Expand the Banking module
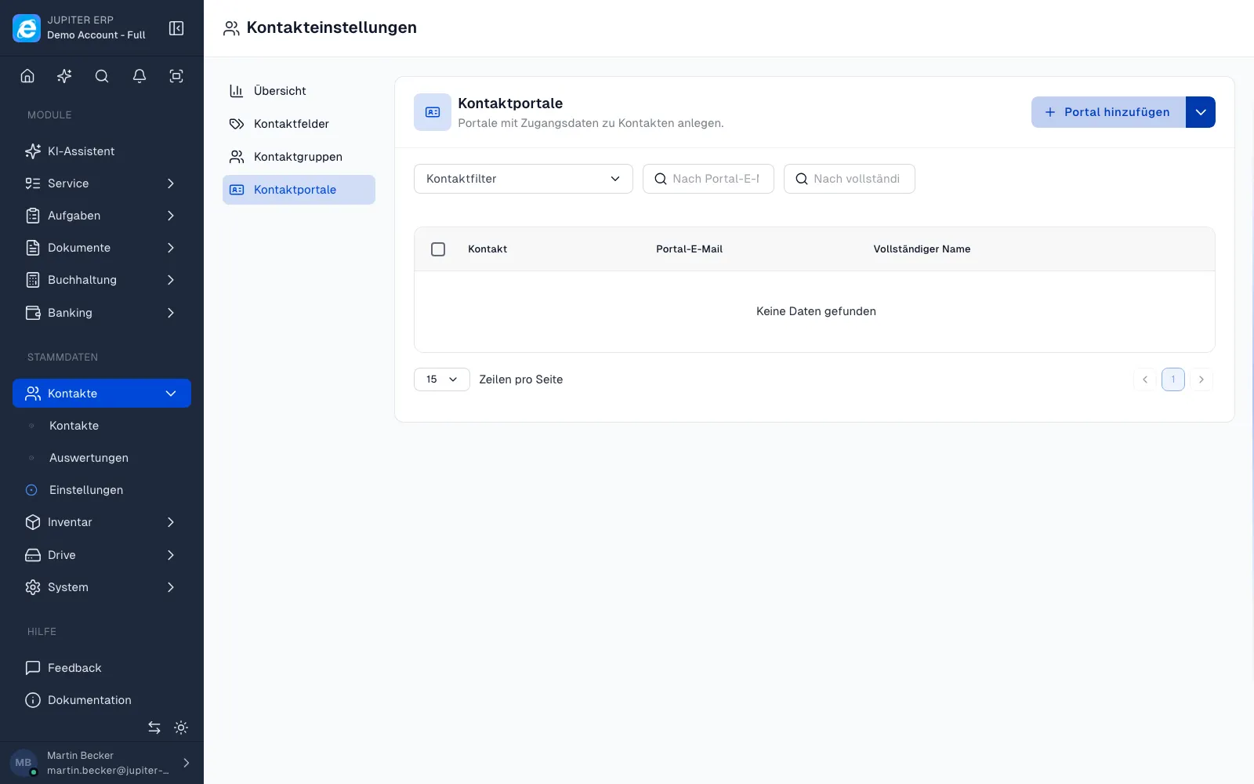This screenshot has width=1254, height=784. pyautogui.click(x=102, y=313)
